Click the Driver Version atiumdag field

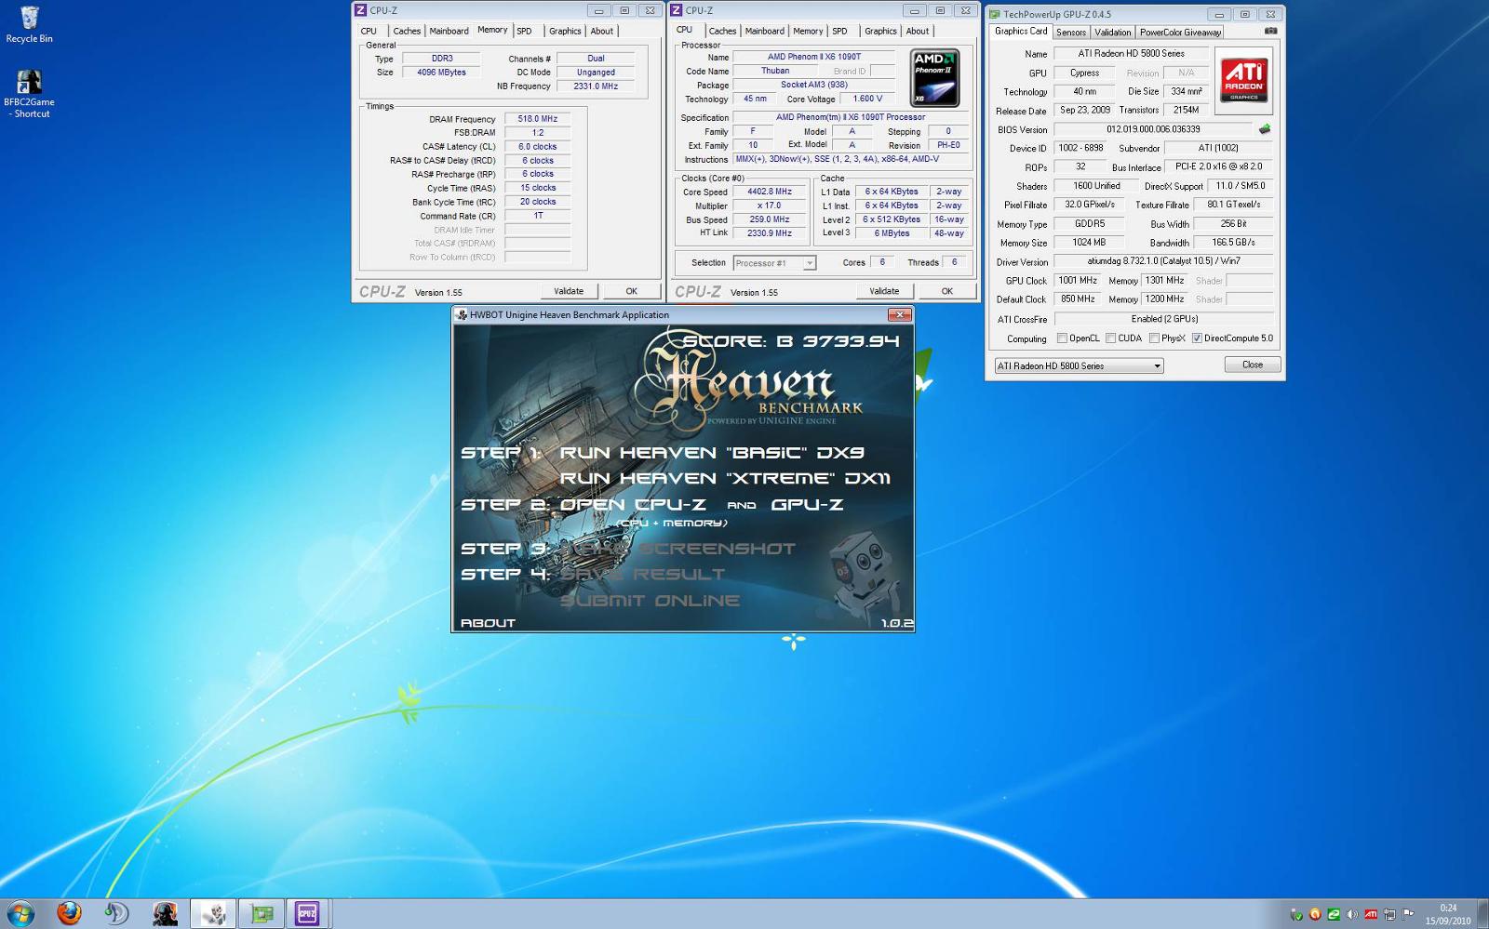[x=1163, y=261]
